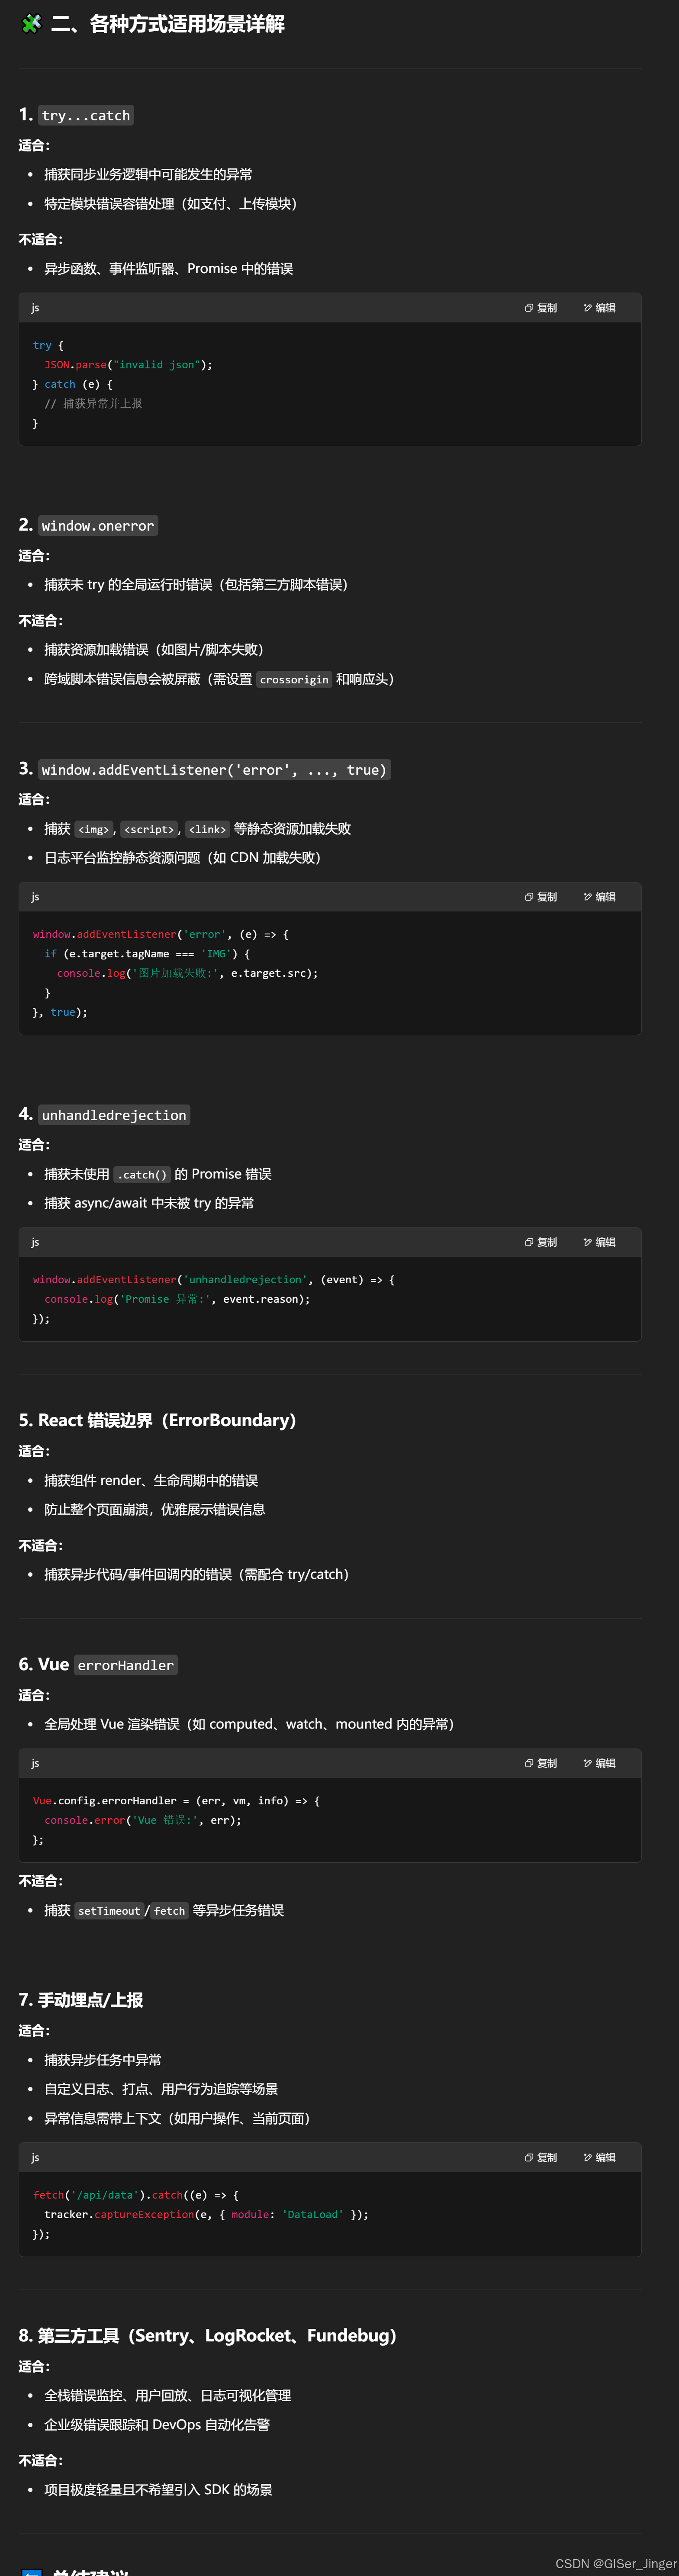679x2576 pixels.
Task: Click the inline '<script>' code tag
Action: pos(149,829)
